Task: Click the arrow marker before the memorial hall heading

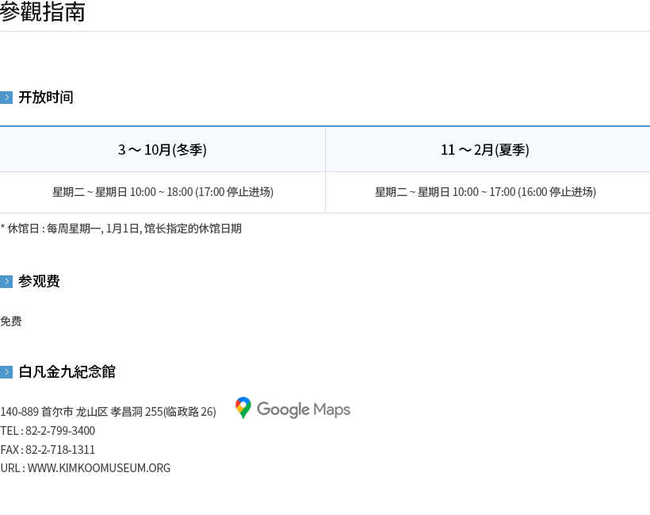Action: tap(6, 371)
